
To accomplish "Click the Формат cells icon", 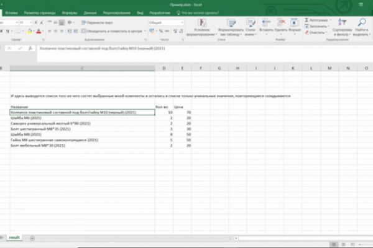I will pyautogui.click(x=295, y=23).
